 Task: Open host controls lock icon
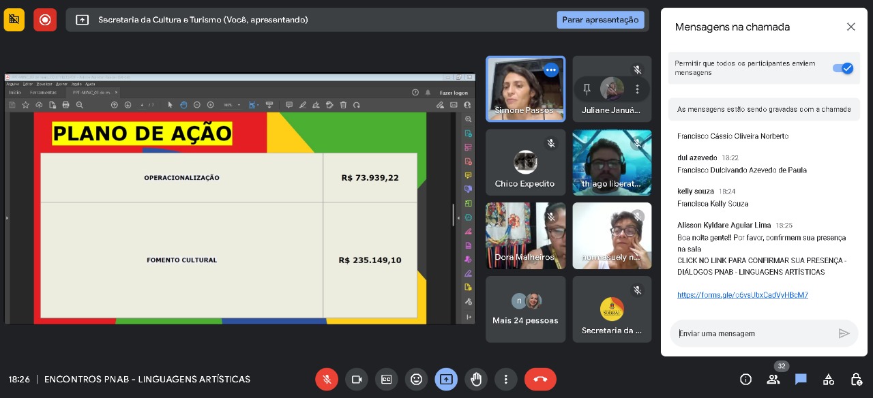[857, 380]
